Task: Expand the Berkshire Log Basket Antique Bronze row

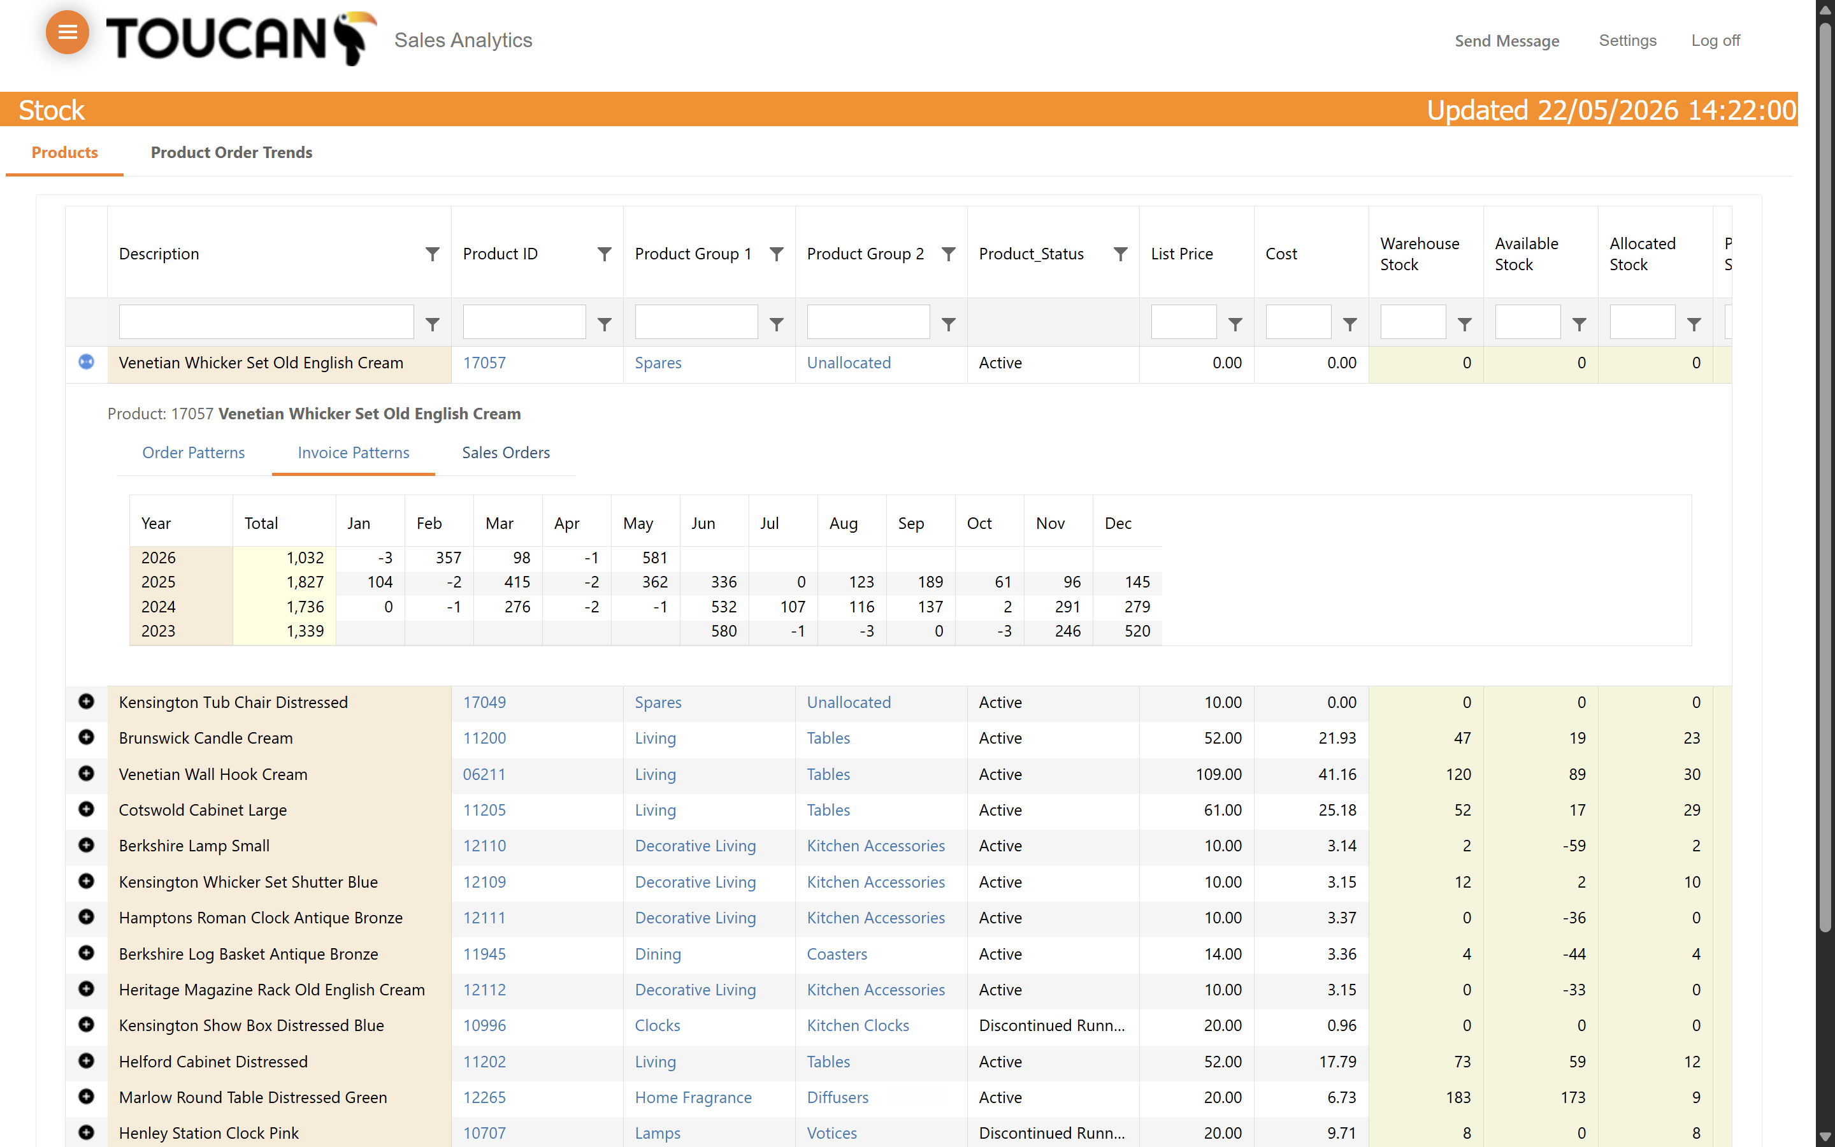Action: tap(87, 953)
